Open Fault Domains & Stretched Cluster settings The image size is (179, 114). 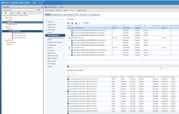tap(56, 39)
